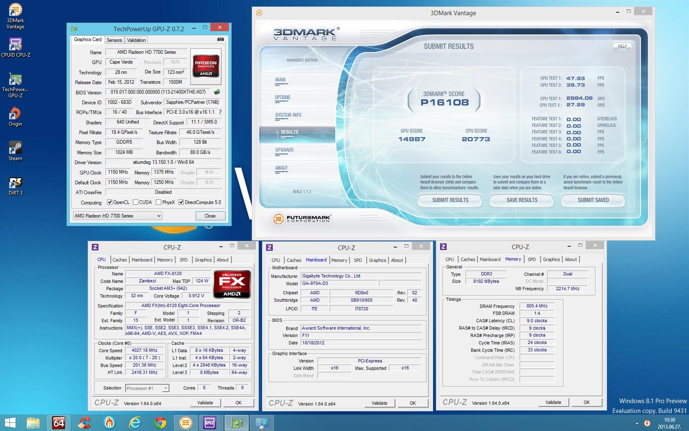The width and height of the screenshot is (689, 431).
Task: Open OPTIONS in the 3DMark sidebar
Action: (283, 98)
